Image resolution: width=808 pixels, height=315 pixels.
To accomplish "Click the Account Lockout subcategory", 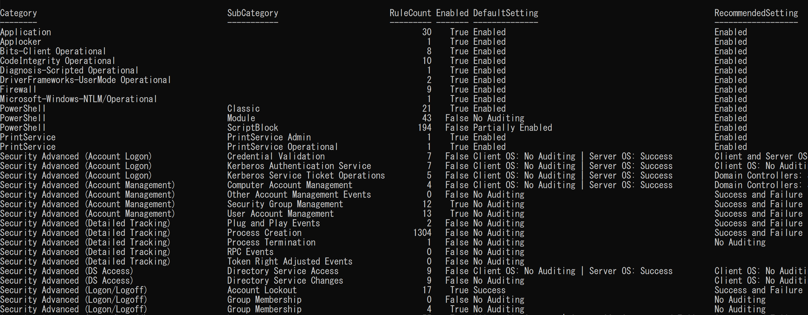I will (x=262, y=290).
